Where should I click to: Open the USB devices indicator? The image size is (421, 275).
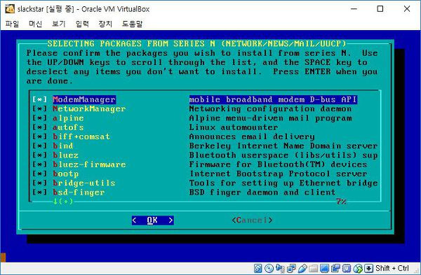(303, 268)
